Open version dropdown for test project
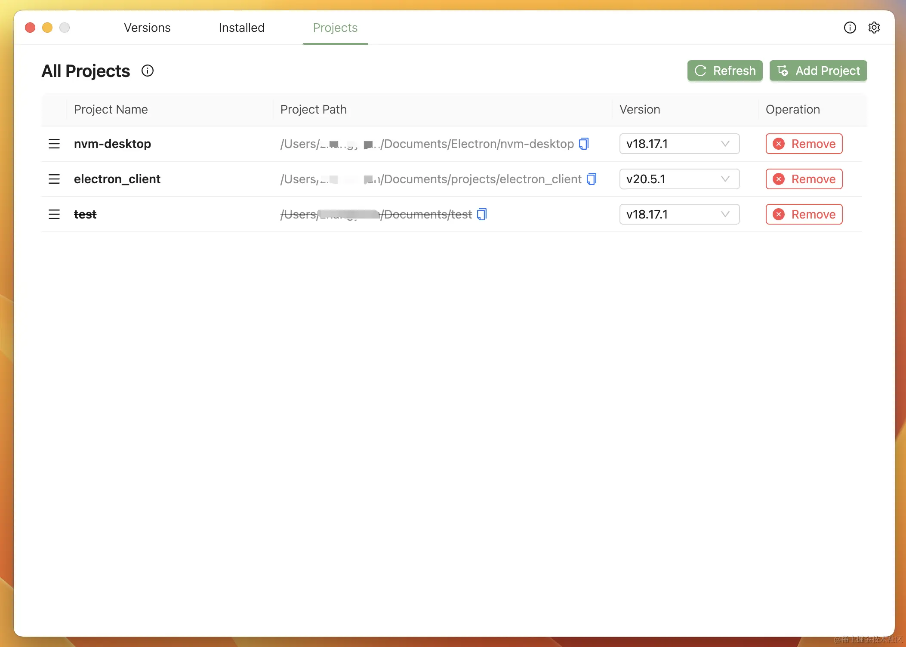The image size is (906, 647). click(x=679, y=214)
